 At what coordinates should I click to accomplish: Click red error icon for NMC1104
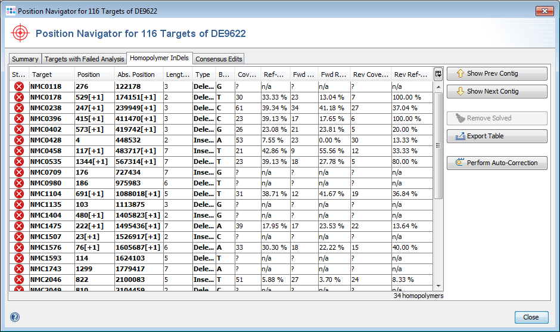(18, 194)
